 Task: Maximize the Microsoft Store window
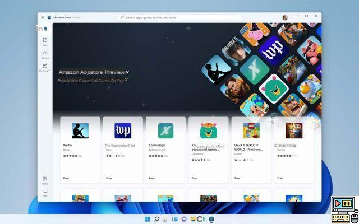(x=307, y=16)
